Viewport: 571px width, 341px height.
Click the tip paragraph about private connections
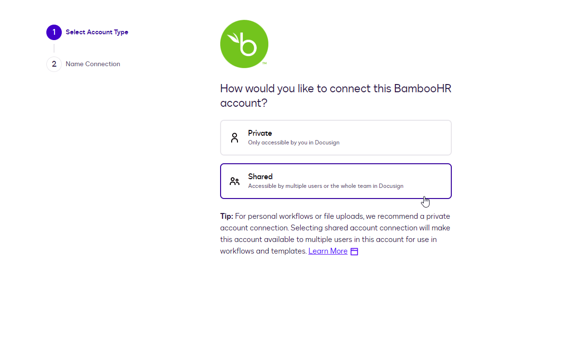pos(335,234)
